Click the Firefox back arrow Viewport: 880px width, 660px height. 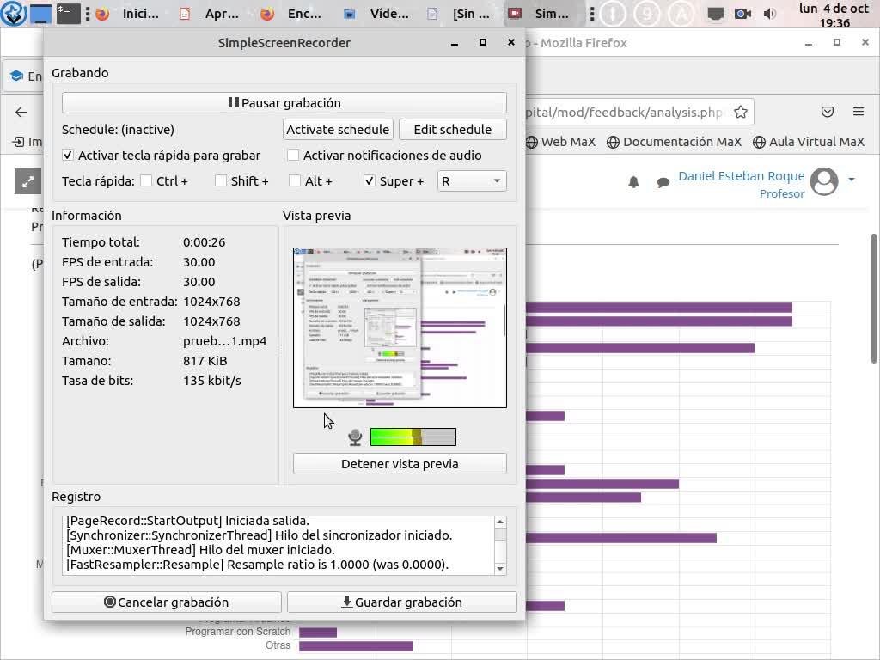click(x=21, y=112)
